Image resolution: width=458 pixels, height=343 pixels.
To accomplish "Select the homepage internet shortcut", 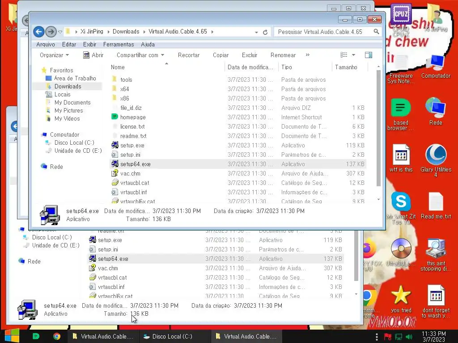I will click(x=133, y=117).
